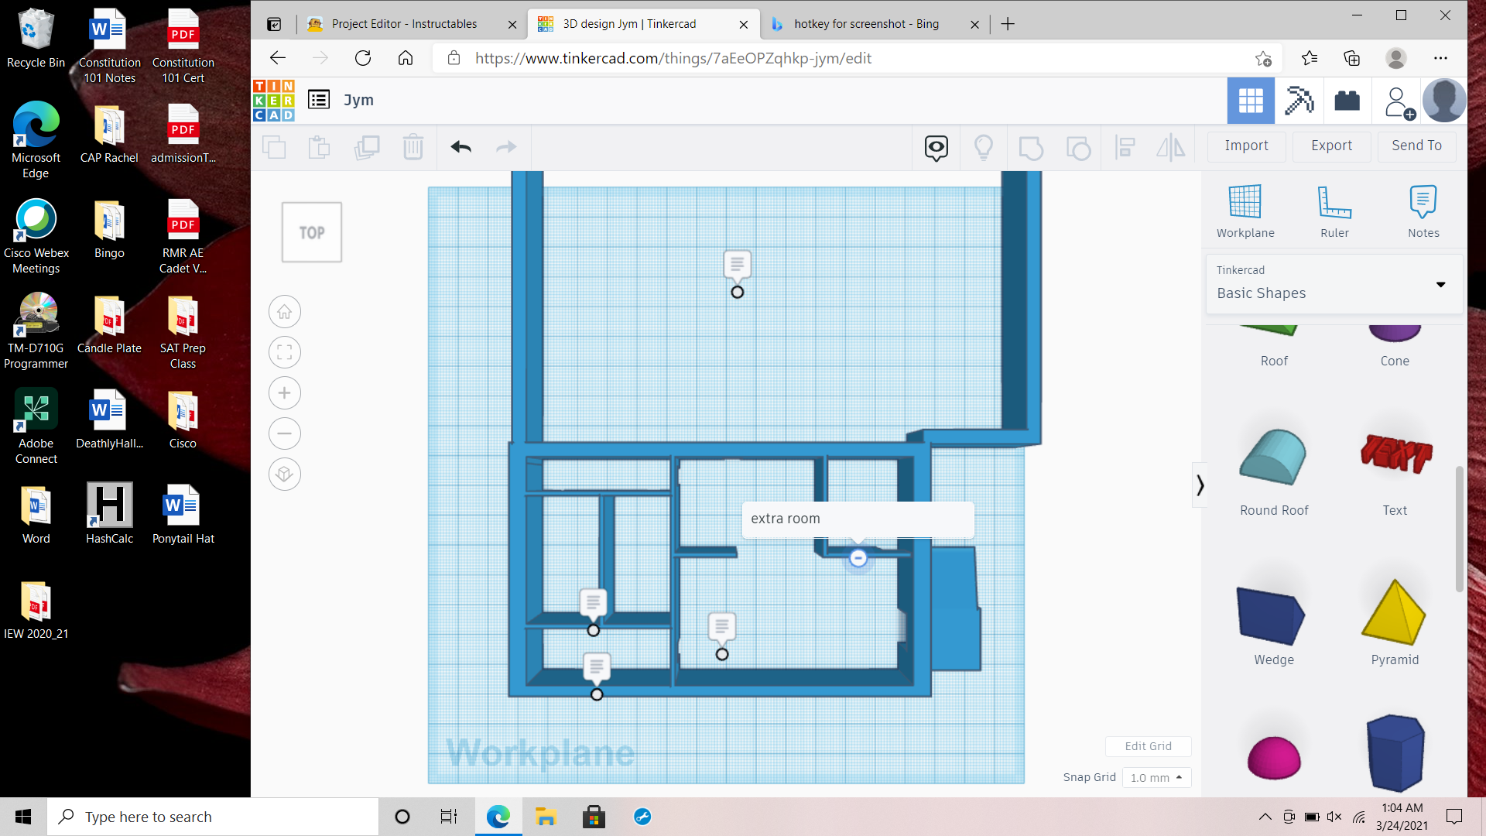Collapse the shapes panel arrow
Screen dimensions: 1486x836
pyautogui.click(x=1200, y=485)
